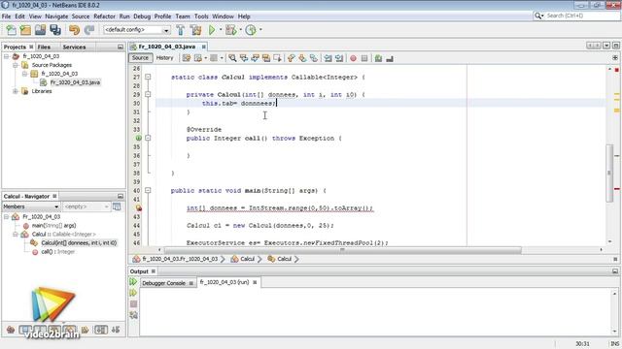
Task: Click the red Start Macro Recording icon
Action: point(353,58)
